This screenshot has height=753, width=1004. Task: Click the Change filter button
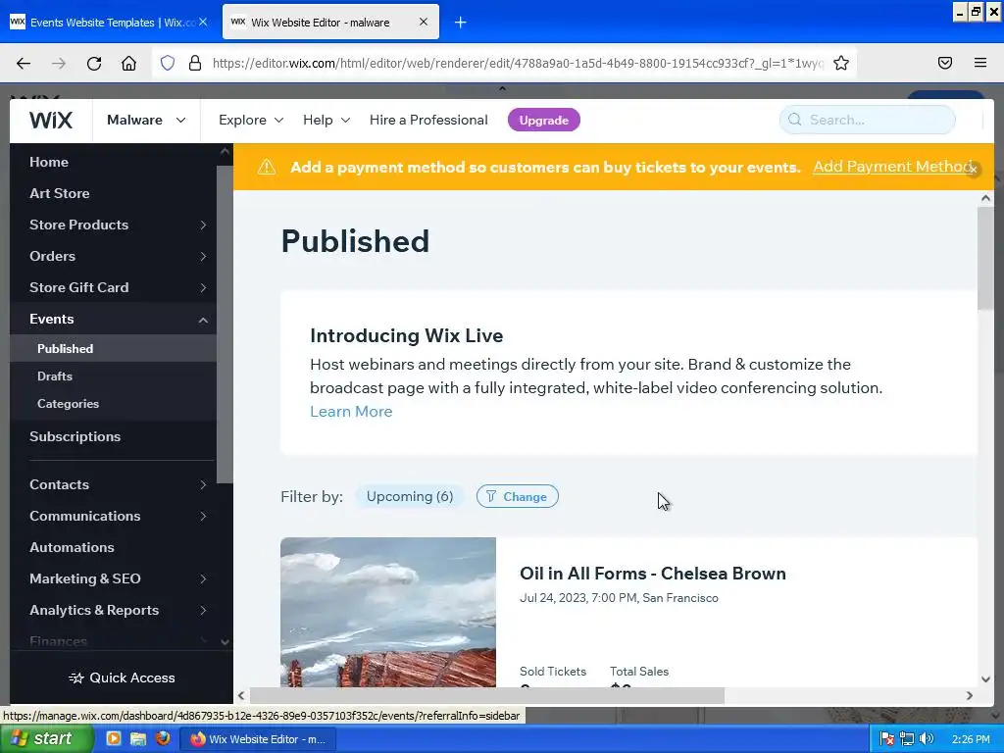[x=518, y=496]
